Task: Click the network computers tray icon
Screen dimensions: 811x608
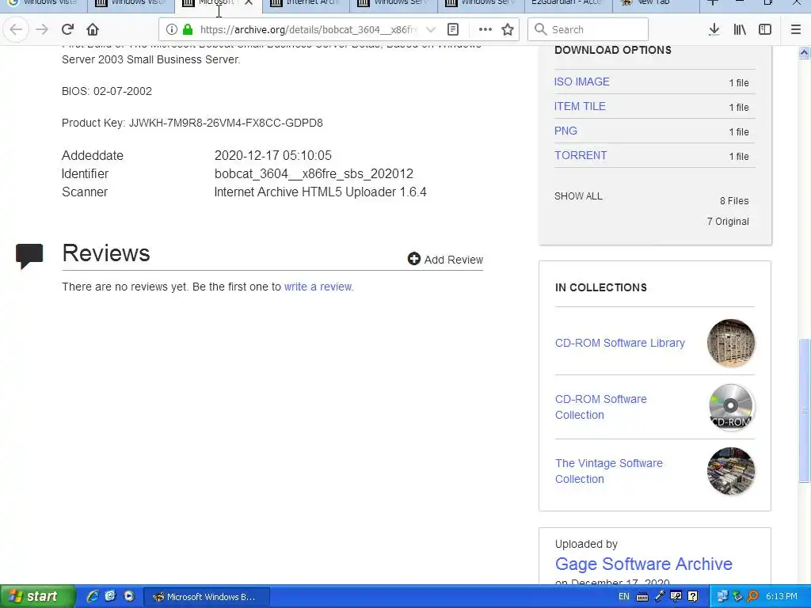Action: 722,597
